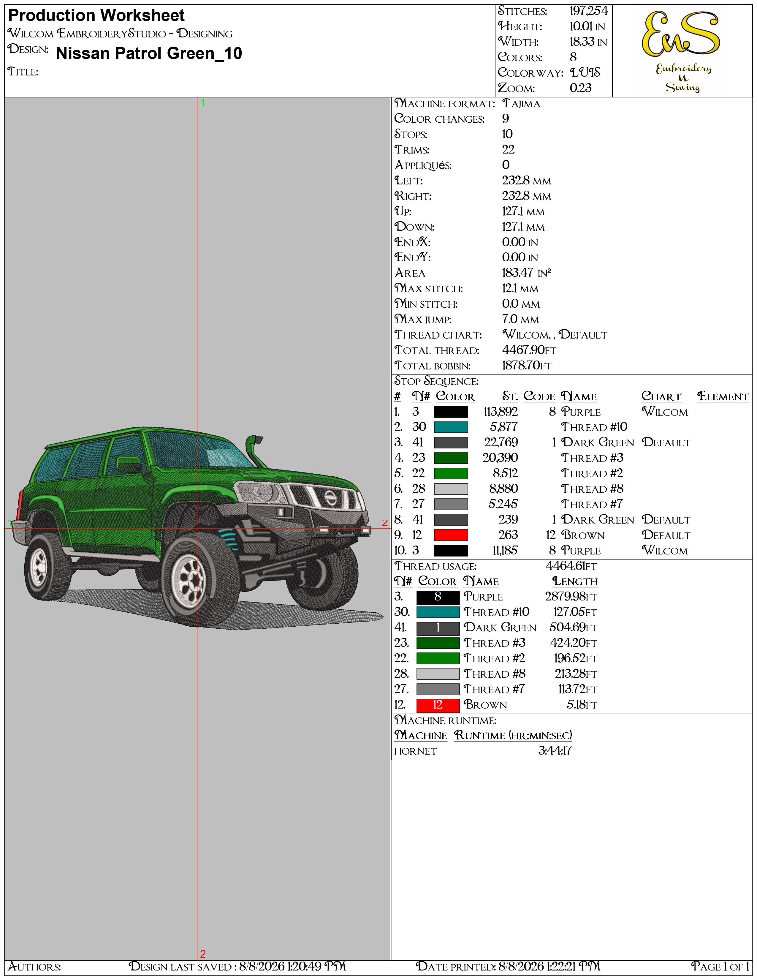The width and height of the screenshot is (757, 980).
Task: Click the Appliqués value "0"
Action: [506, 165]
